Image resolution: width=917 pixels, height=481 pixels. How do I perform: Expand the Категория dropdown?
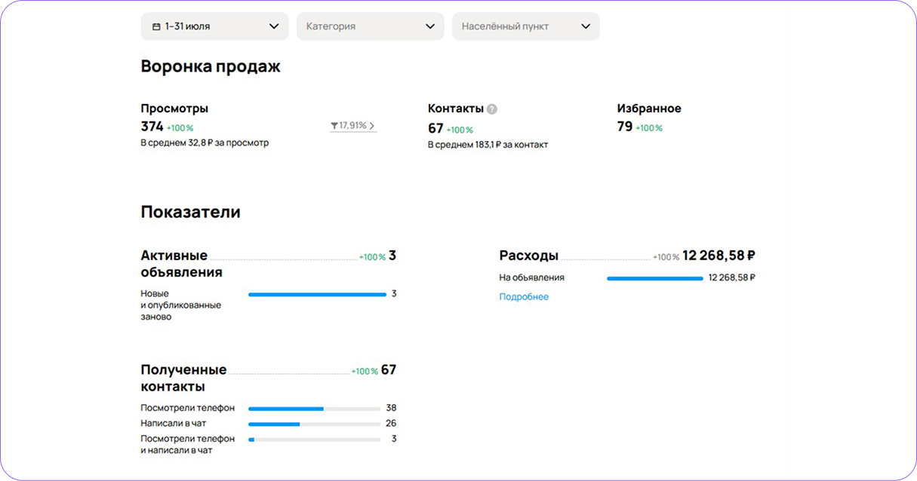point(370,26)
